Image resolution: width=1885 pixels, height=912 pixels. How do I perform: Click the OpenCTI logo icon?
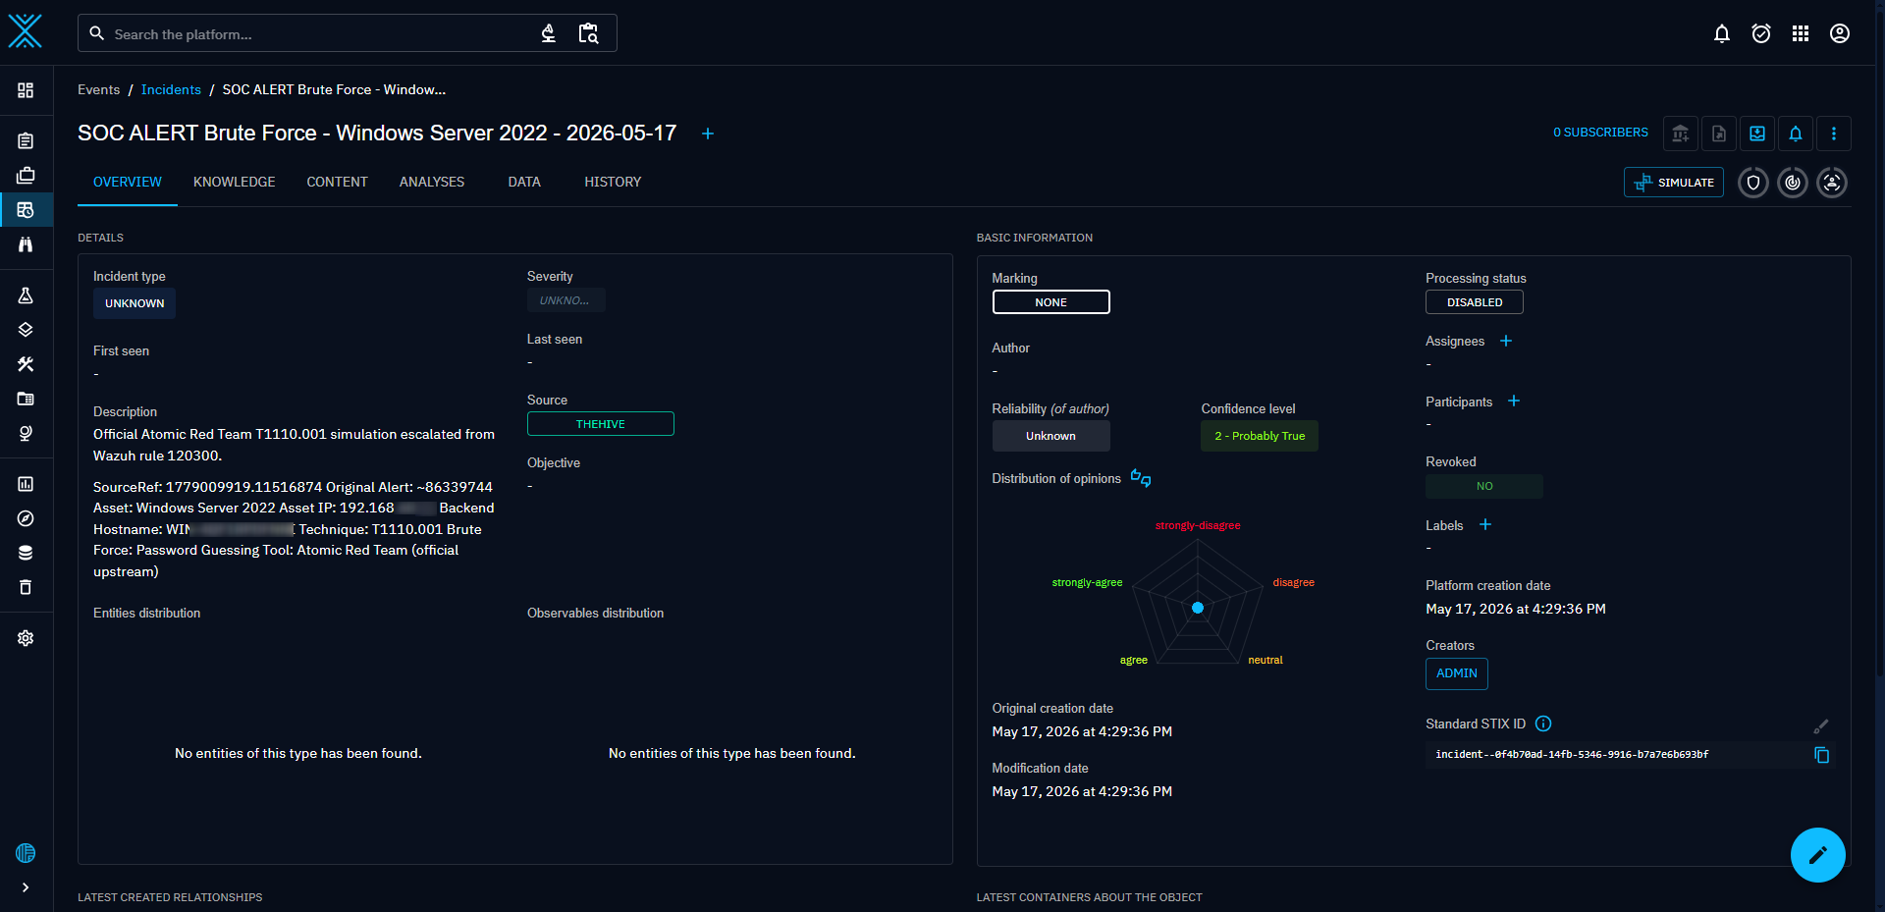[26, 31]
